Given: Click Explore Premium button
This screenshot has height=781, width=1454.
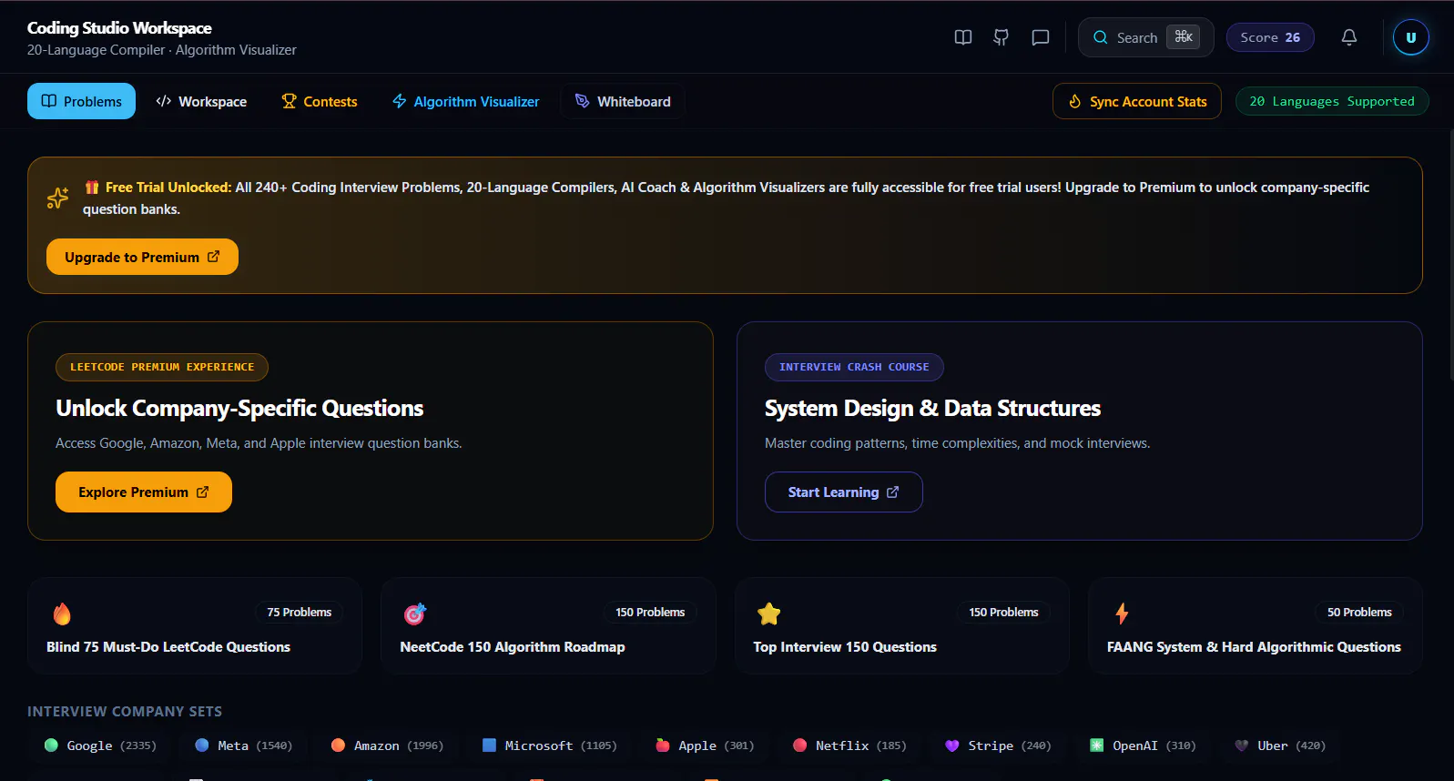Looking at the screenshot, I should click(144, 492).
